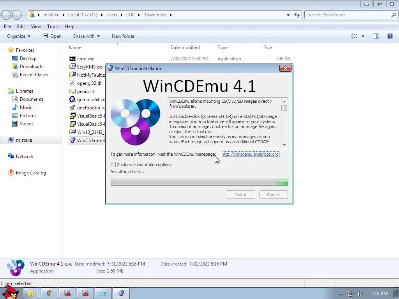Open the address bar history dropdown

(288, 15)
